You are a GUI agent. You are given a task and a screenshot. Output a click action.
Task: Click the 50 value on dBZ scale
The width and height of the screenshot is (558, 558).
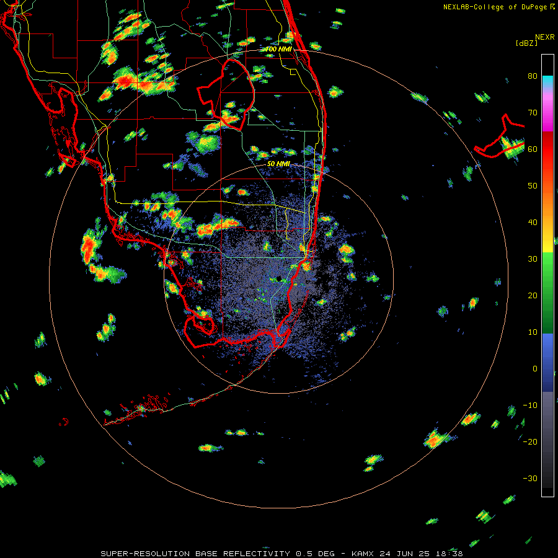(x=533, y=186)
